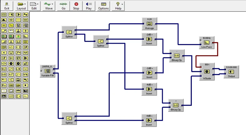Screen dimensions: 246x135
Task: Choose the scissors cut module icon
Action: pos(11,58)
